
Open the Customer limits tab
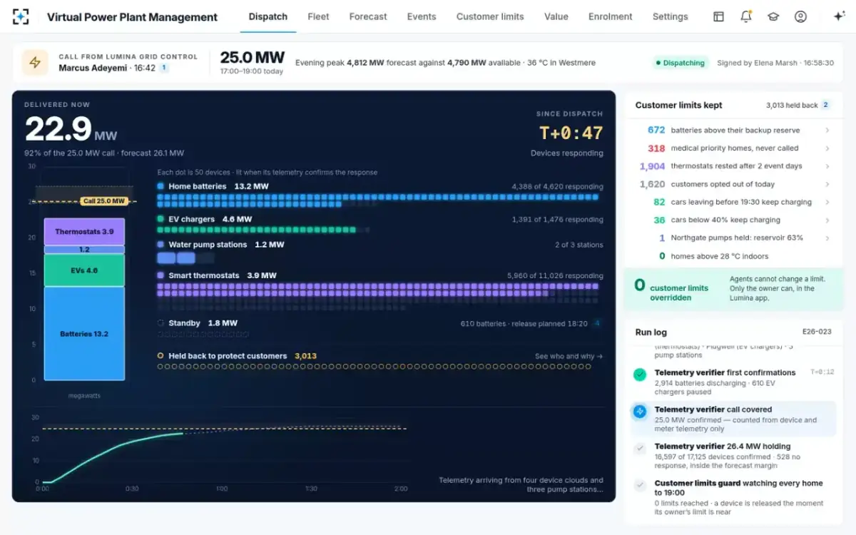point(490,16)
